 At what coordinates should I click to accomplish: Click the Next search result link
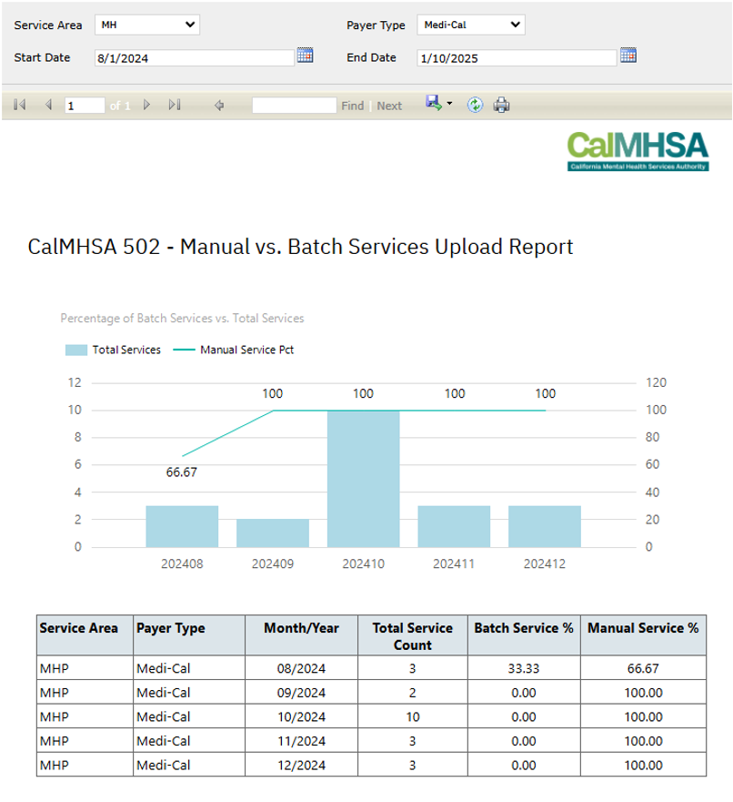point(389,106)
